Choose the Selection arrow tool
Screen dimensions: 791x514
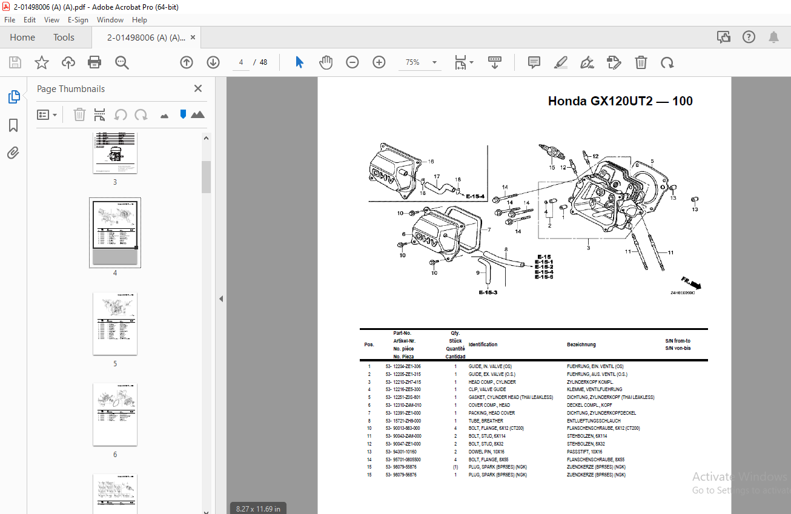point(299,62)
